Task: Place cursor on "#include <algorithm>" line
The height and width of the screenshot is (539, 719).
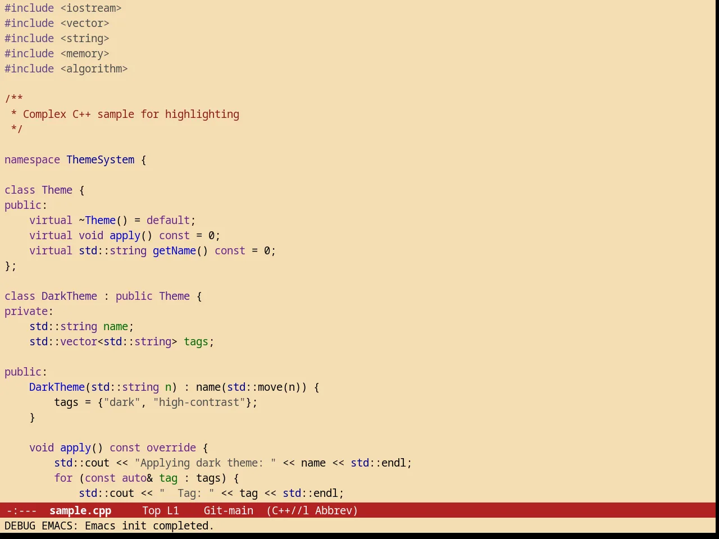Action: pyautogui.click(x=66, y=68)
